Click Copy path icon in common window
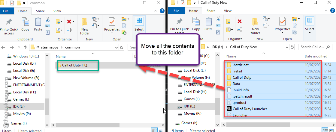Image resolution: width=336 pixels, height=132 pixels. [x=47, y=26]
